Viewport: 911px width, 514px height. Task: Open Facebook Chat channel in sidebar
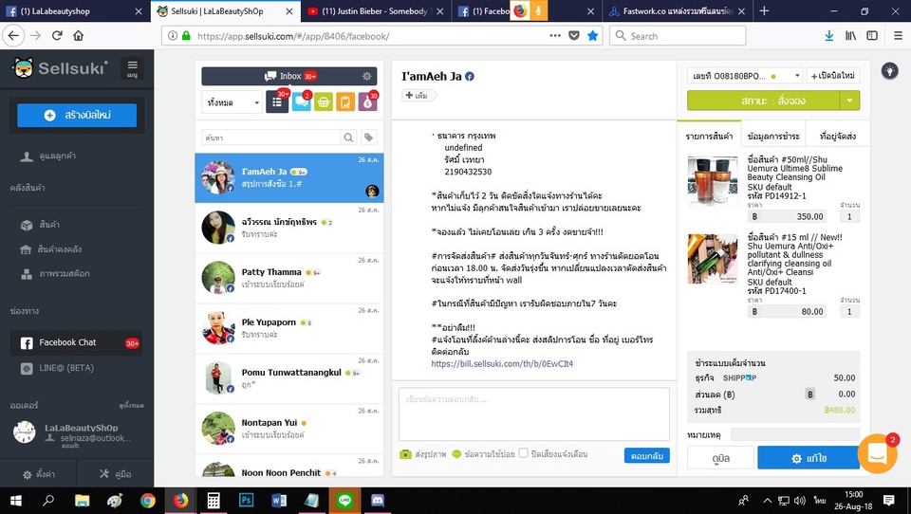click(x=76, y=342)
